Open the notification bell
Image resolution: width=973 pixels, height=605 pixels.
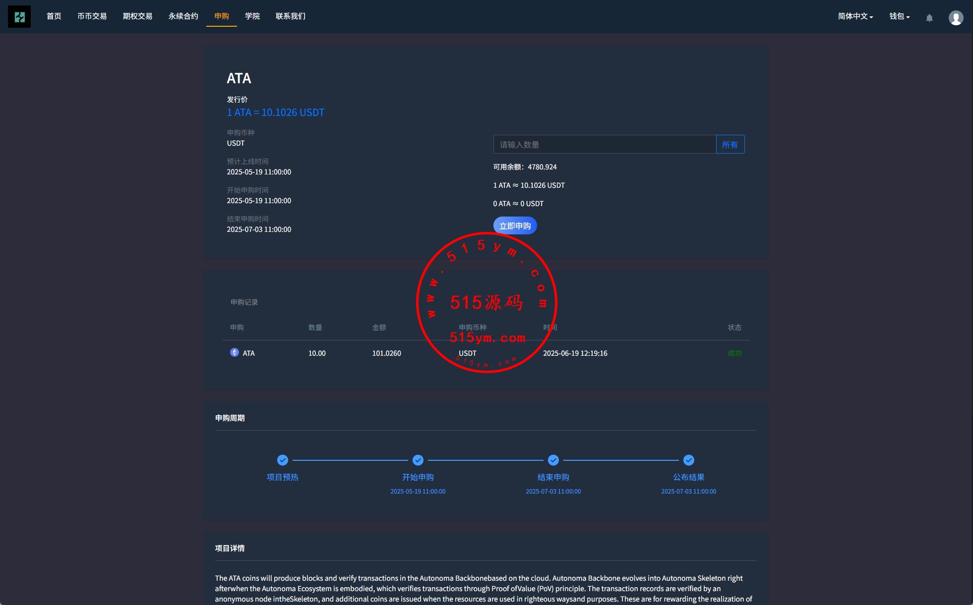[x=929, y=17]
